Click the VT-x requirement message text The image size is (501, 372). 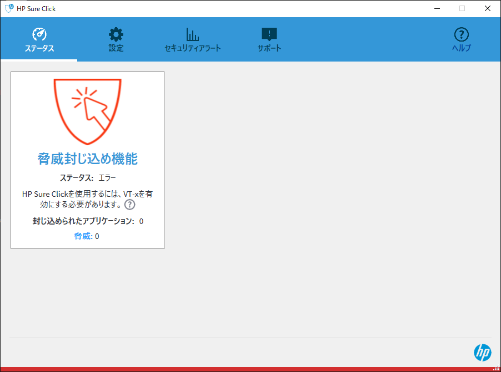[x=87, y=199]
